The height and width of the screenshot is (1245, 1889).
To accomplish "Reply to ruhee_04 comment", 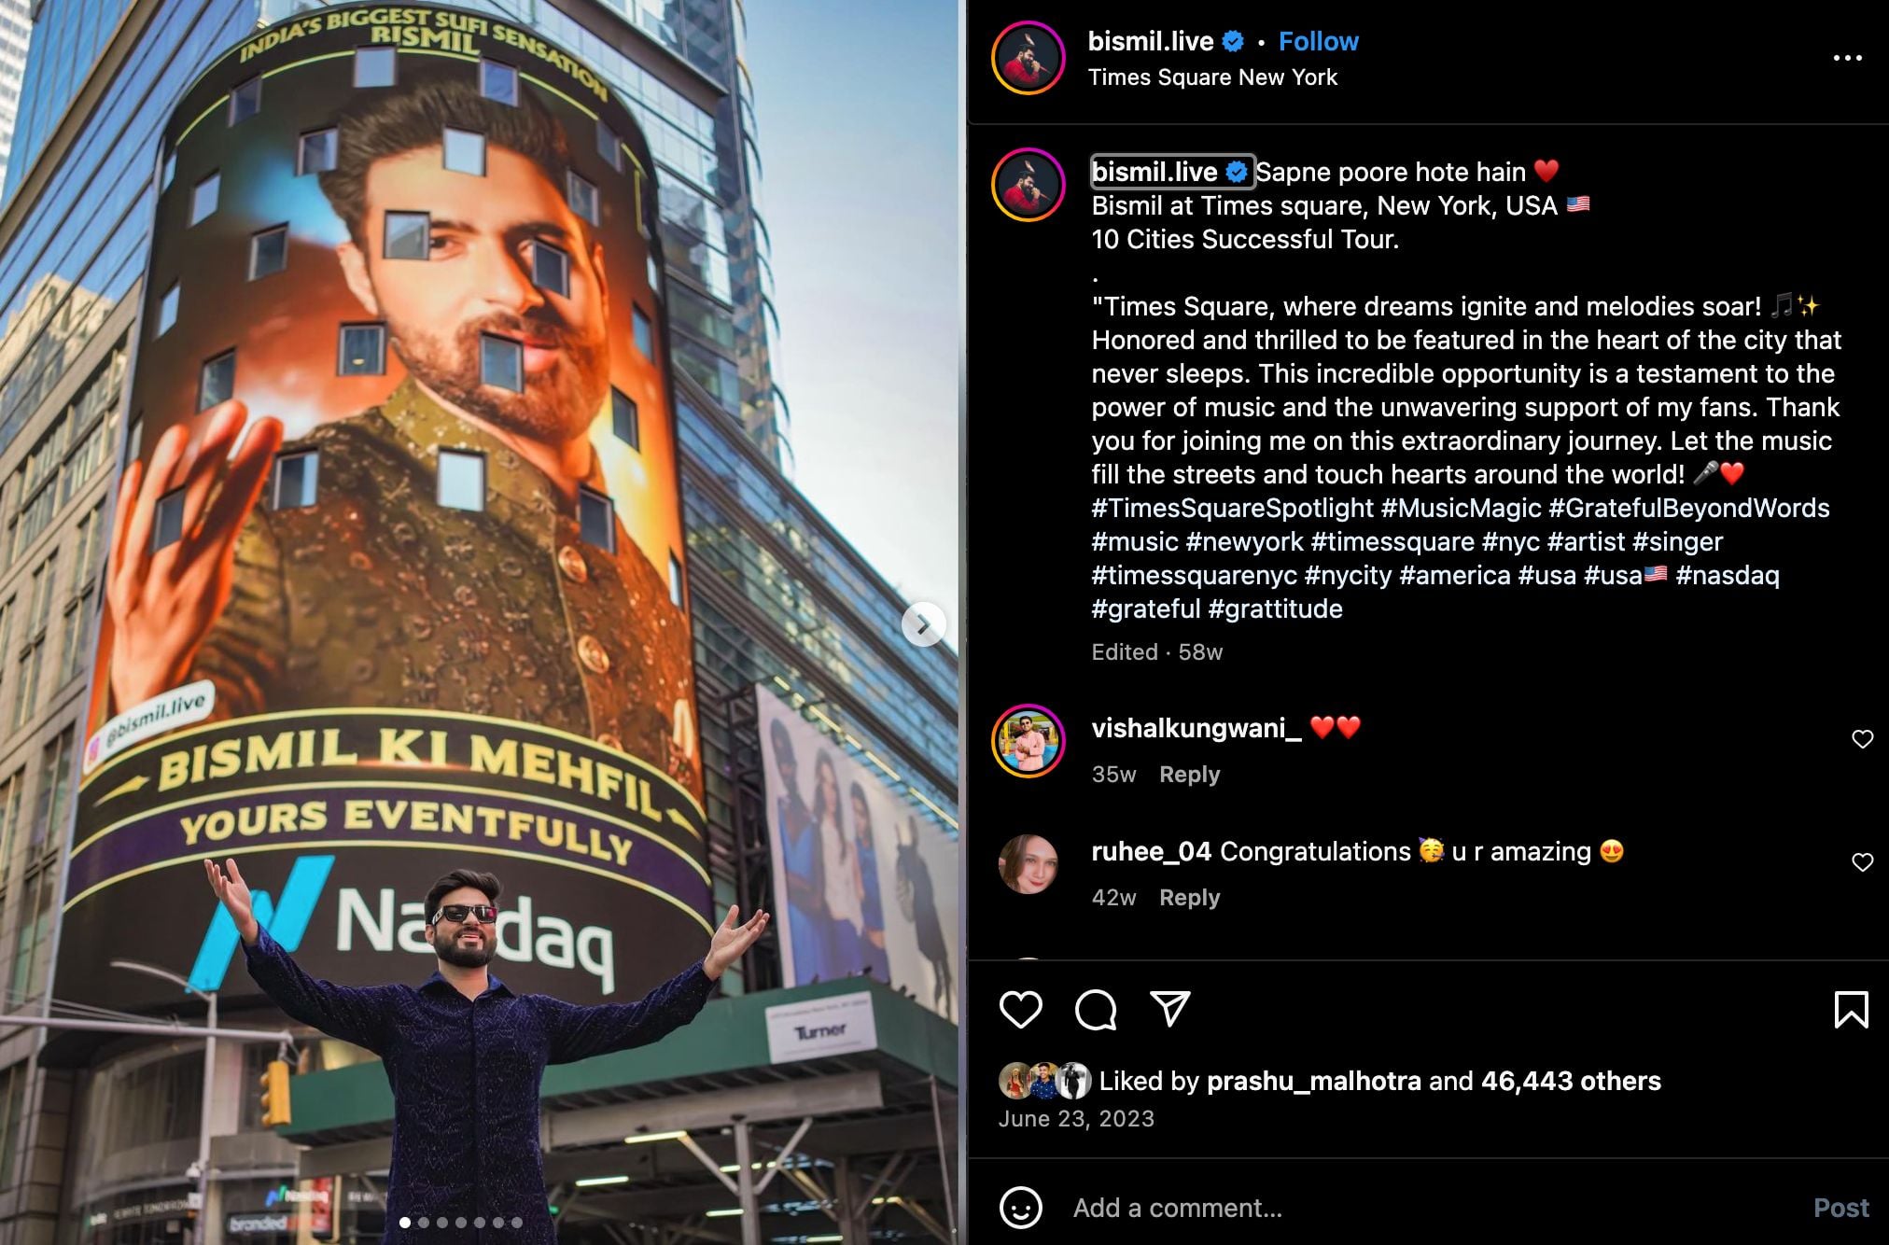I will coord(1189,898).
